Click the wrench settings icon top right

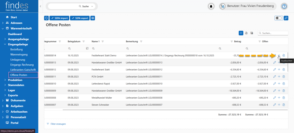coord(286,18)
